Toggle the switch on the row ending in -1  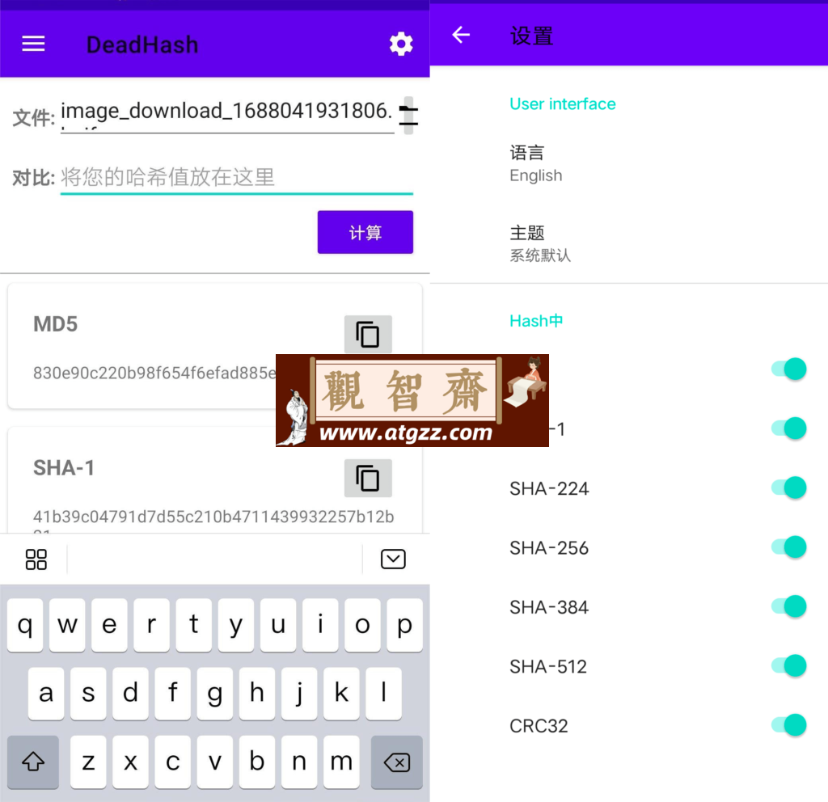(x=788, y=428)
